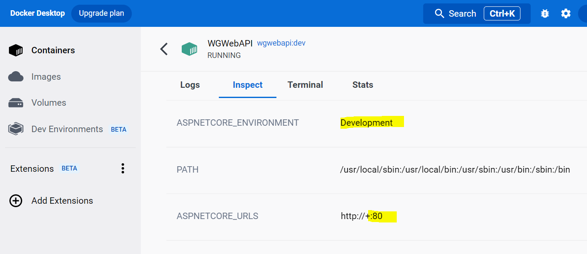Click the Docker Desktop title
Image resolution: width=587 pixels, height=254 pixels.
click(x=38, y=13)
